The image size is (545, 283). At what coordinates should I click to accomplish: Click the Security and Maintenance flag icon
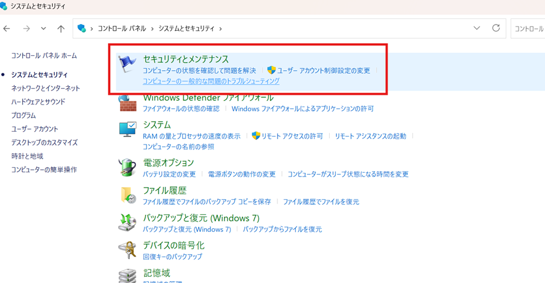tap(127, 64)
